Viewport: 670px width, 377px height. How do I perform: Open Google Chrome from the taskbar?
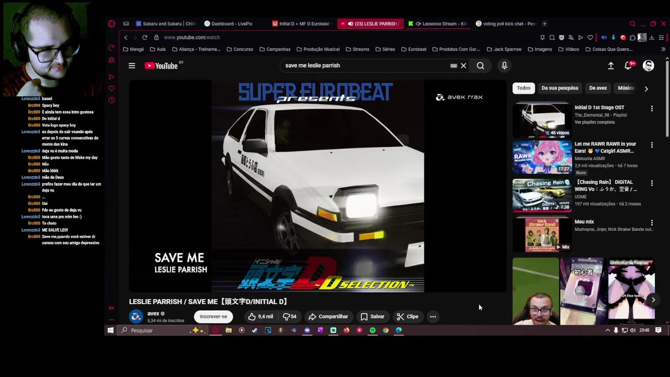click(x=386, y=330)
